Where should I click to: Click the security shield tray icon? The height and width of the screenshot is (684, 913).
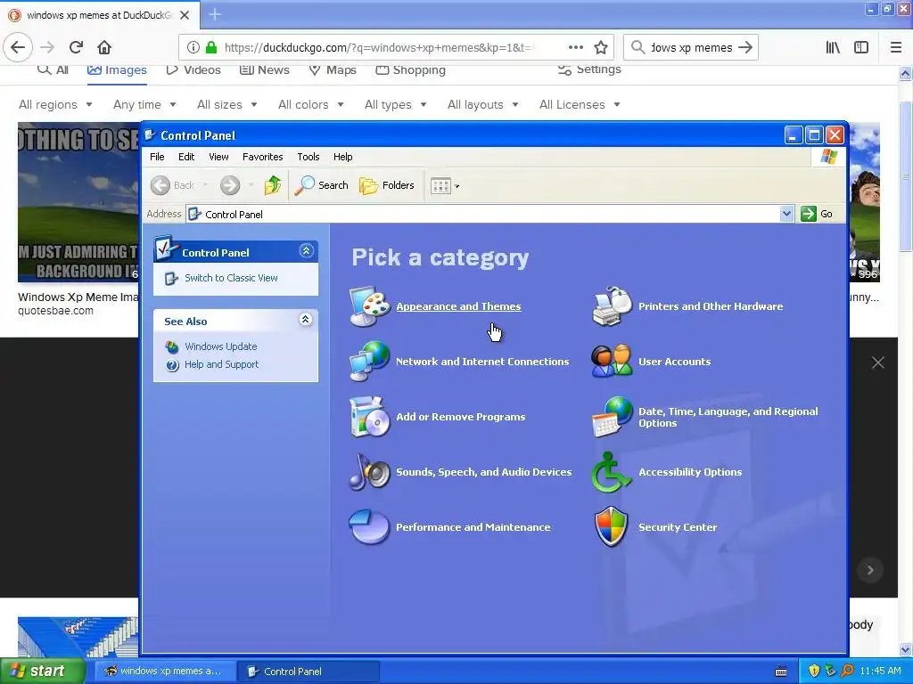[814, 671]
